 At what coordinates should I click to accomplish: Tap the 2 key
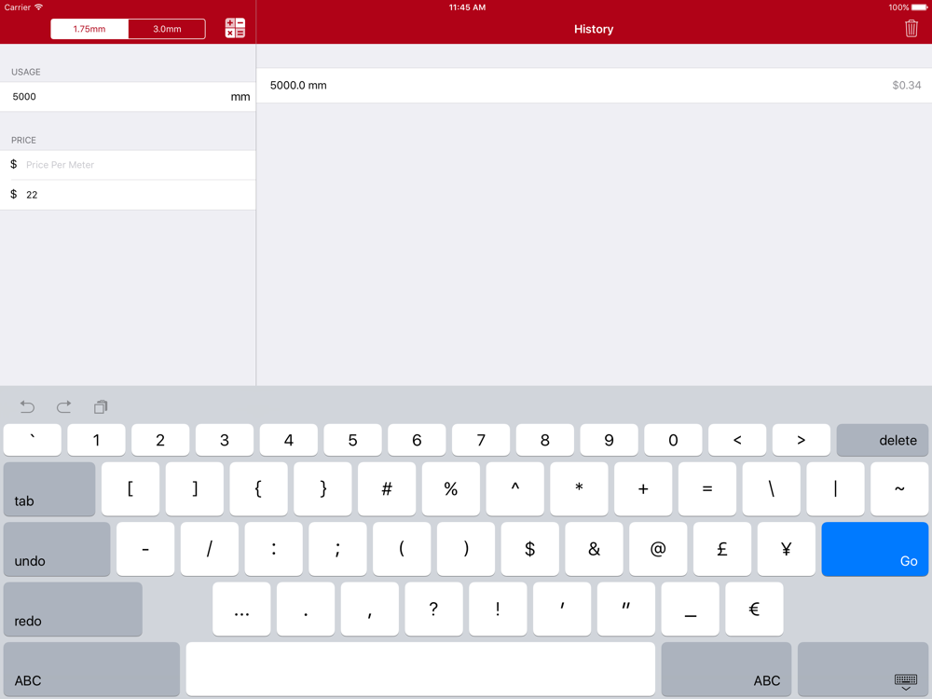(x=160, y=440)
